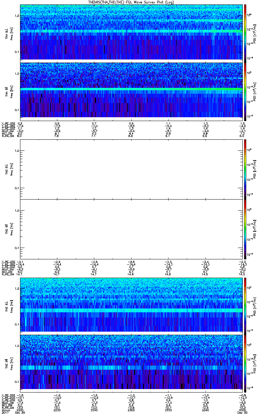This screenshot has height=415, width=259.
Task: Click the 1.0 frequency tick on THD B⊥
Action: tap(17, 151)
